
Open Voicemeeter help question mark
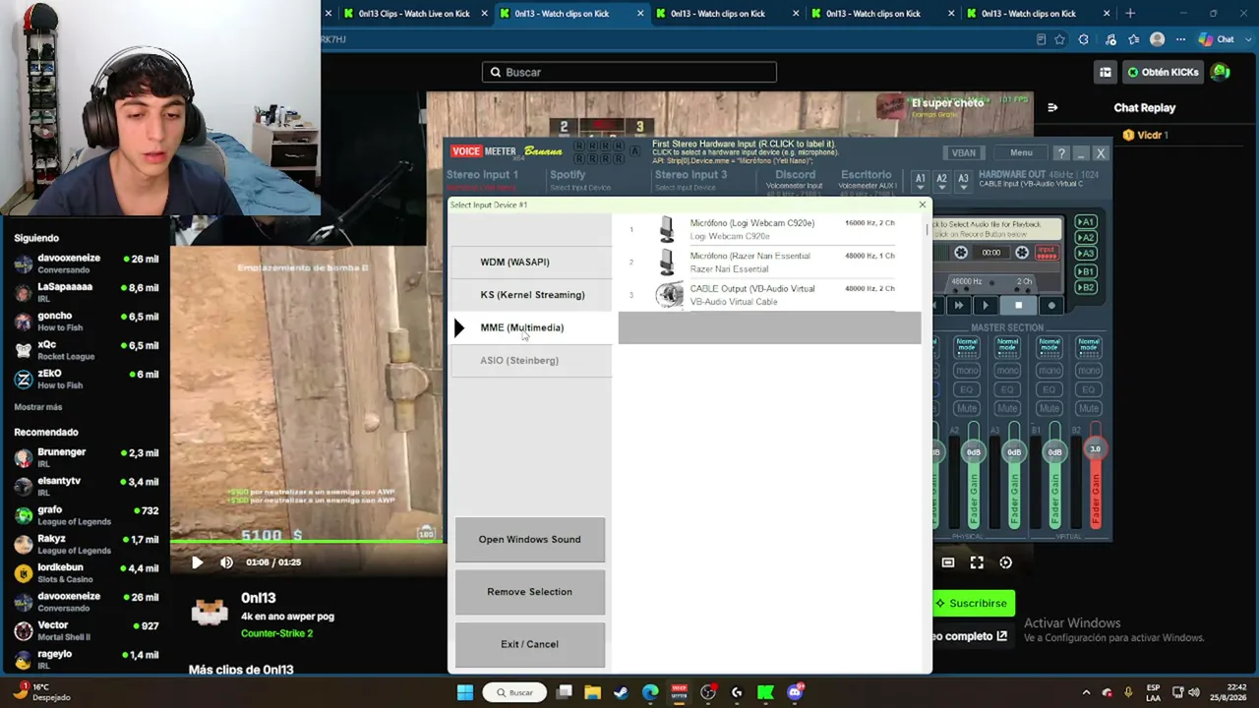coord(1061,153)
